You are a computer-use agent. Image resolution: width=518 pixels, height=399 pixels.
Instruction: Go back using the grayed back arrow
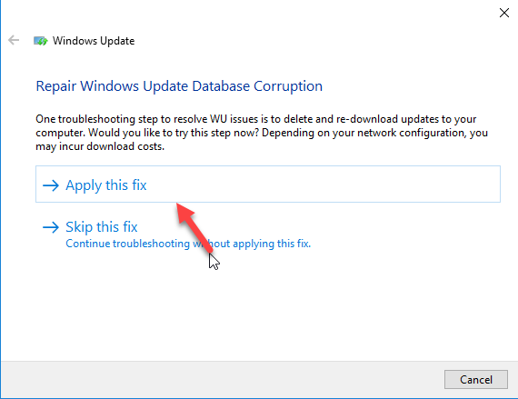coord(14,40)
